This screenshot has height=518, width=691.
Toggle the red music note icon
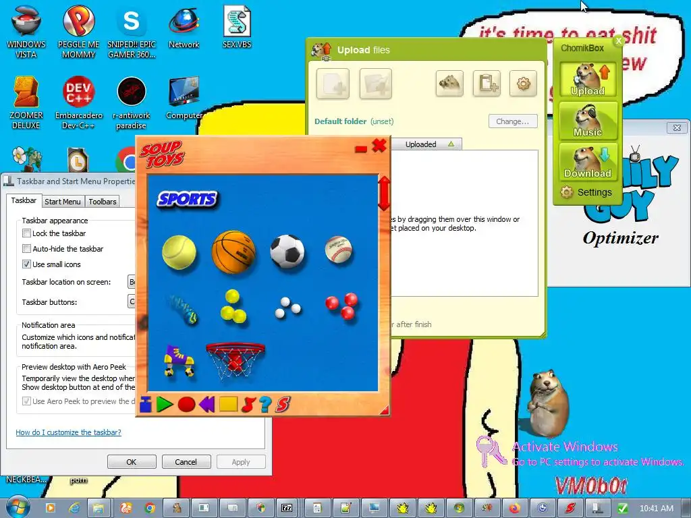tap(248, 405)
